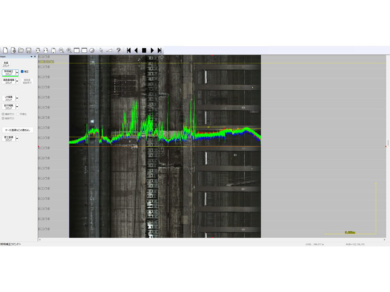The width and height of the screenshot is (390, 292).
Task: Open the Main panel options arrow
Action: pos(31,56)
